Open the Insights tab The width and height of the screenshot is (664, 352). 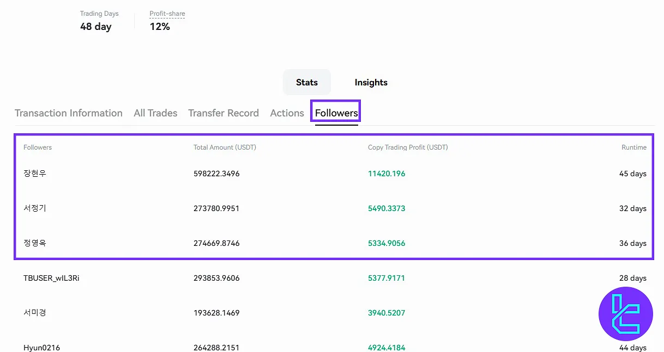coord(371,82)
